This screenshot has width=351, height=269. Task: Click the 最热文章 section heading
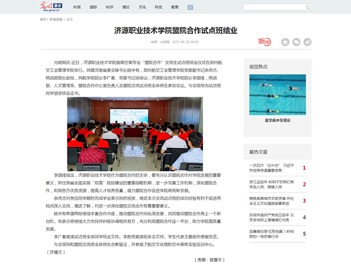point(259,152)
